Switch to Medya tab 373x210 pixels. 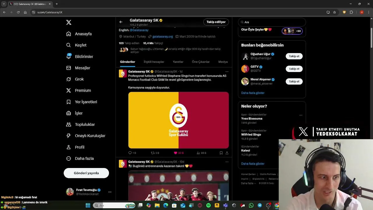223,62
